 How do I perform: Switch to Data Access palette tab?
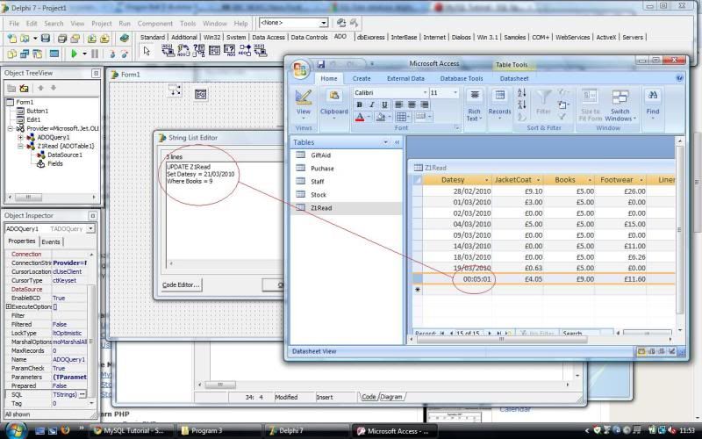269,37
